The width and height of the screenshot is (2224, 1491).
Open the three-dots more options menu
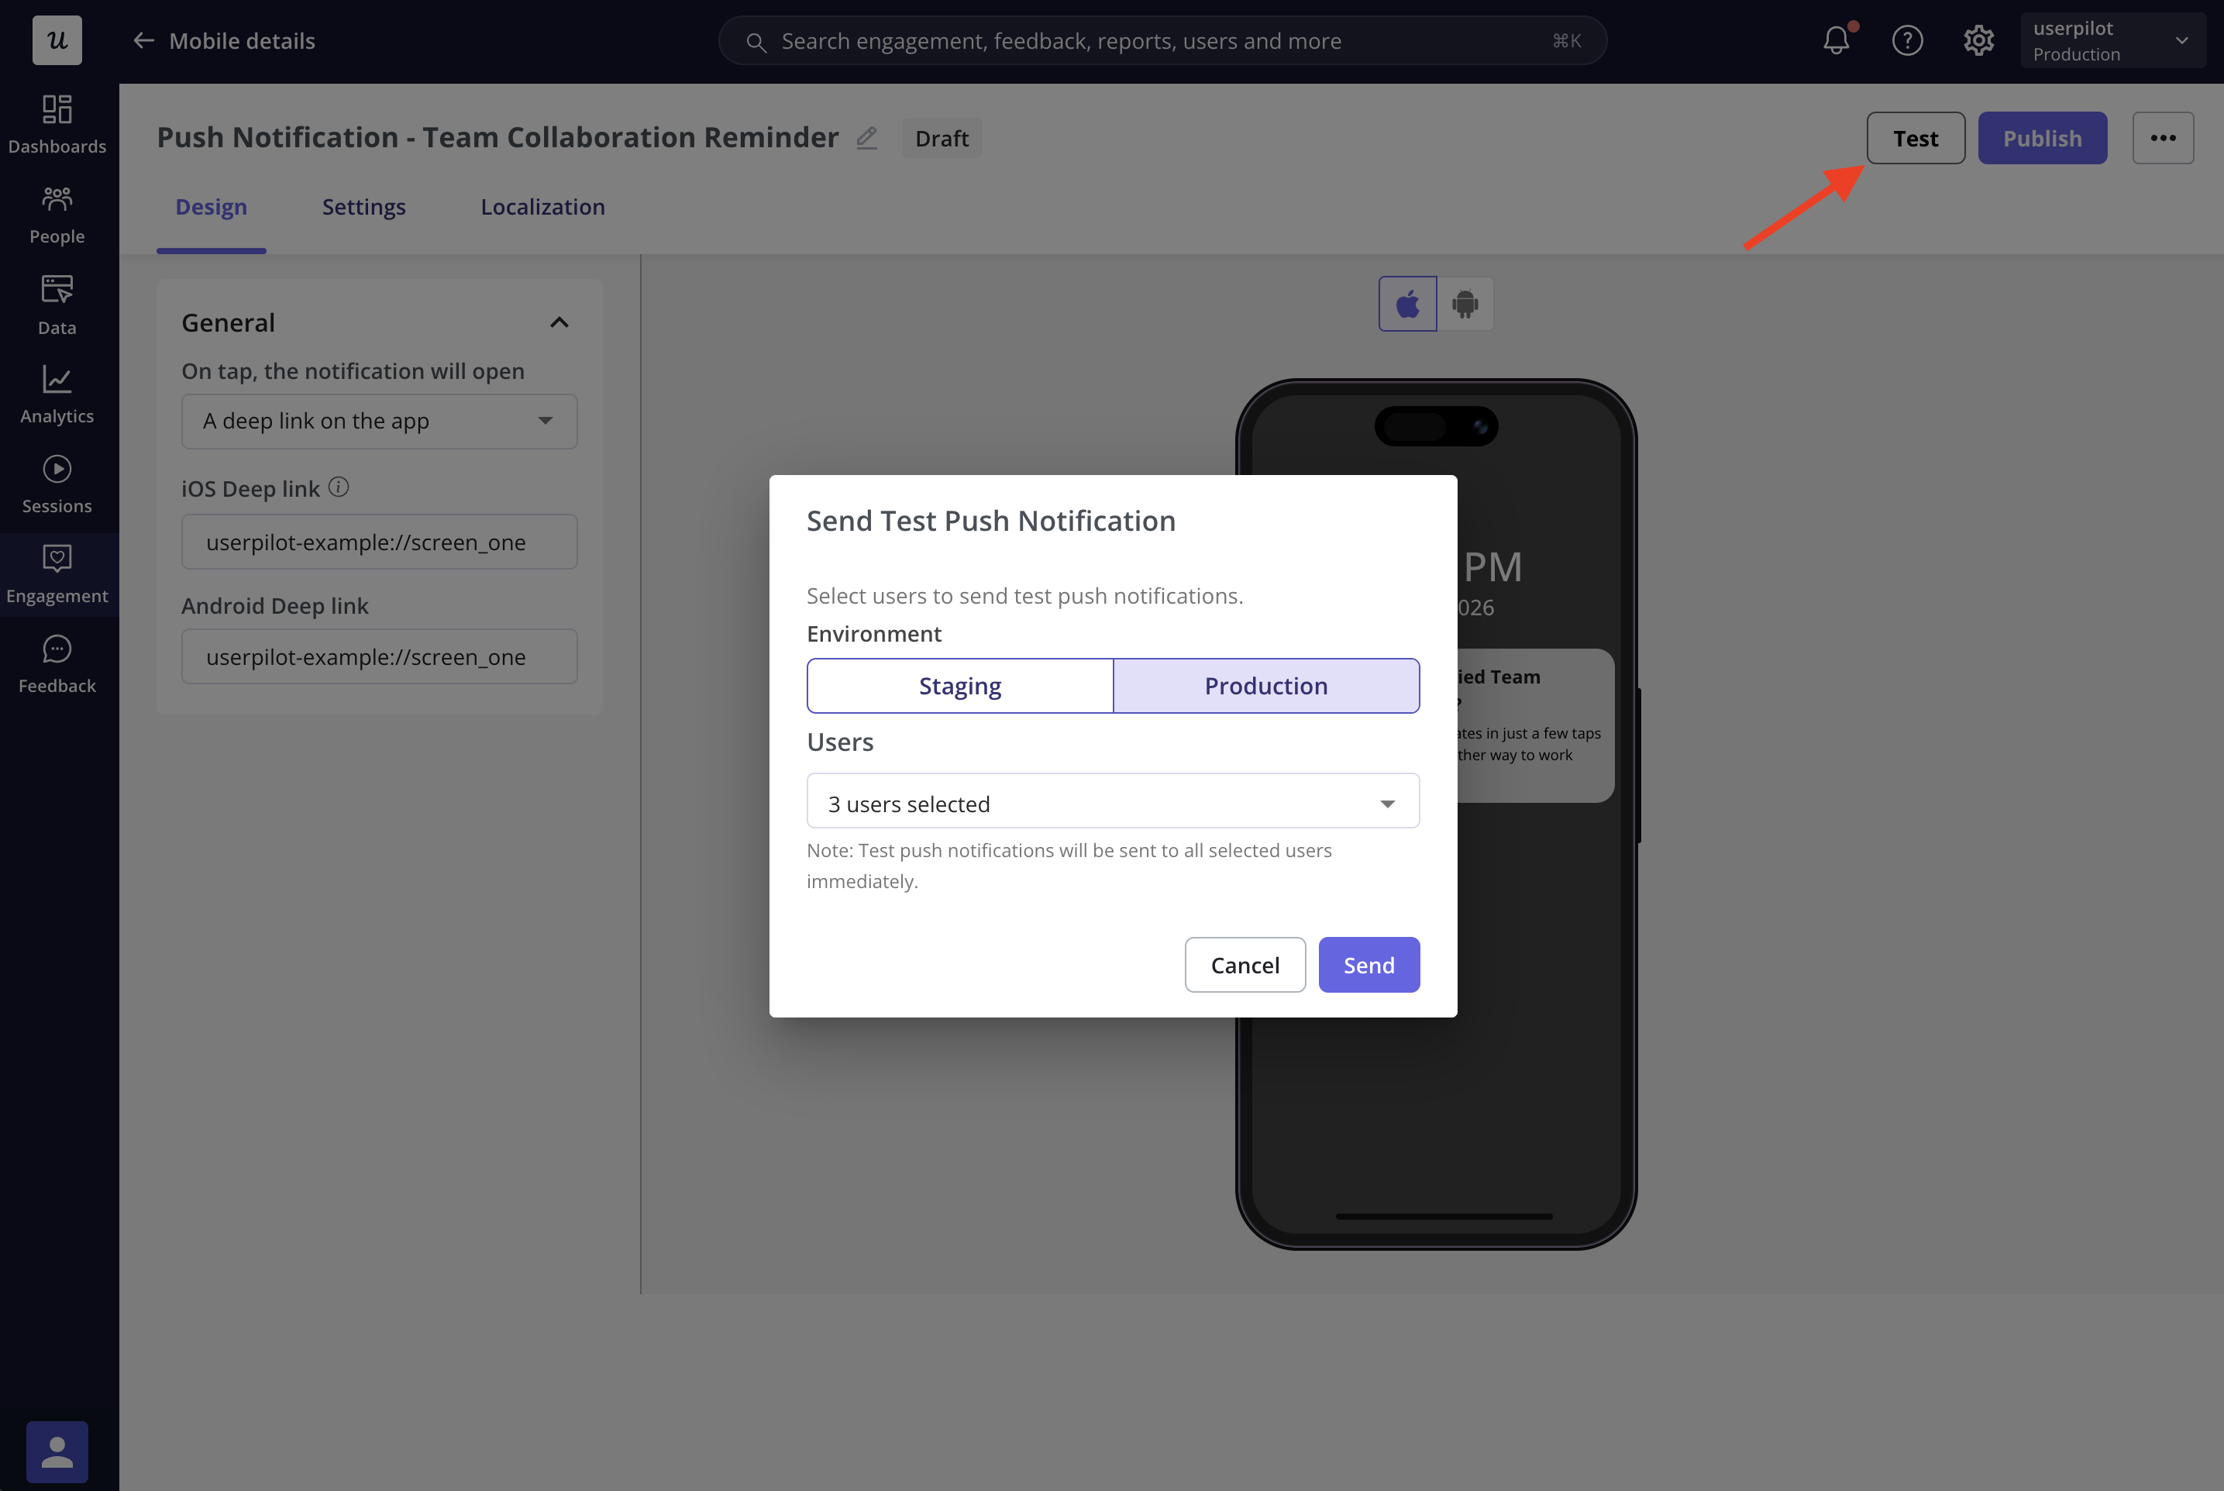tap(2162, 139)
